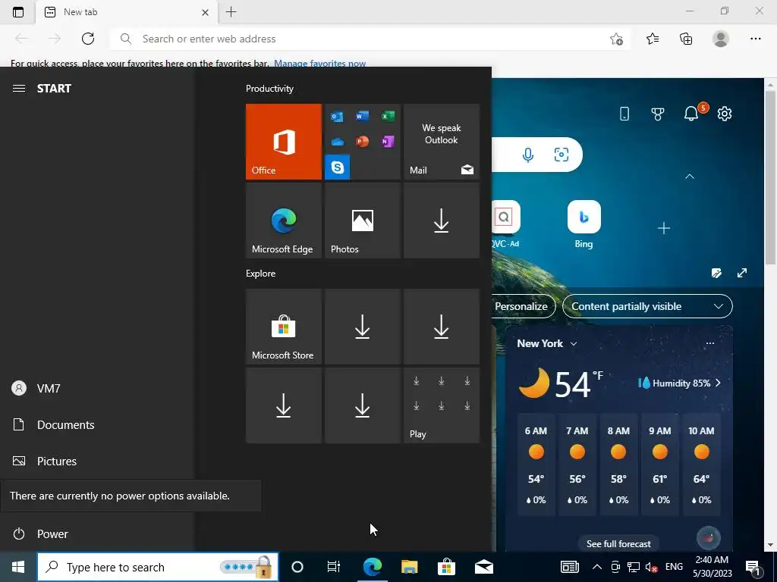Click the Outlook icon in Office folder tile
Screen dimensions: 777x582
tap(337, 117)
